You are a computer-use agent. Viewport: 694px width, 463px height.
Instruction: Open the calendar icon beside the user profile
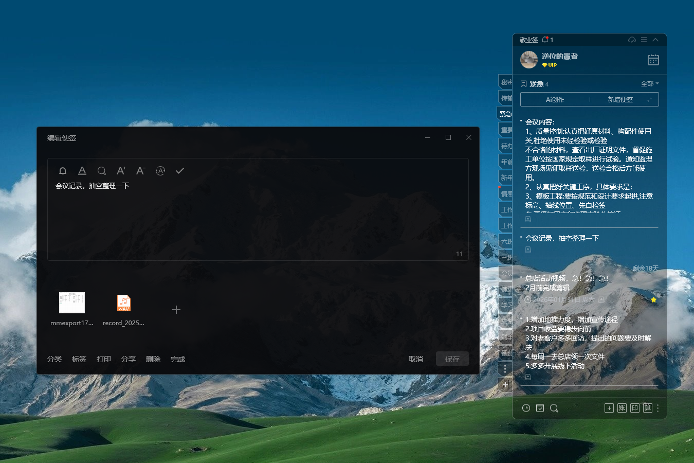click(653, 60)
